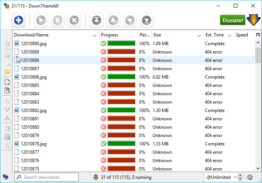Open preferences via the gear icon
The image size is (262, 183).
tap(250, 177)
